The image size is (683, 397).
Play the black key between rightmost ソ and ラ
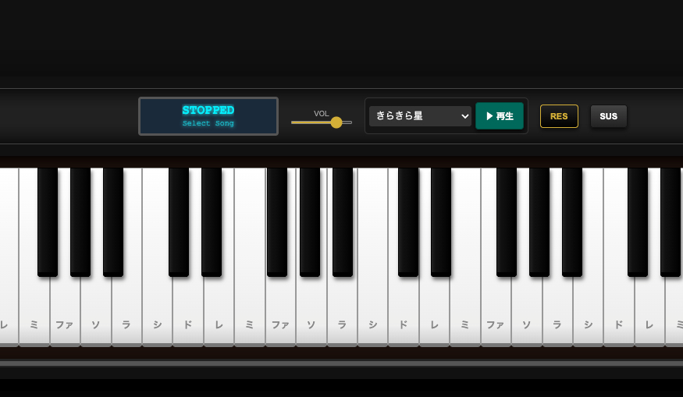(539, 222)
